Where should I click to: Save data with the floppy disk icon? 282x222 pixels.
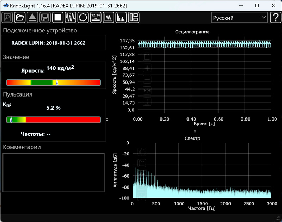click(45, 17)
